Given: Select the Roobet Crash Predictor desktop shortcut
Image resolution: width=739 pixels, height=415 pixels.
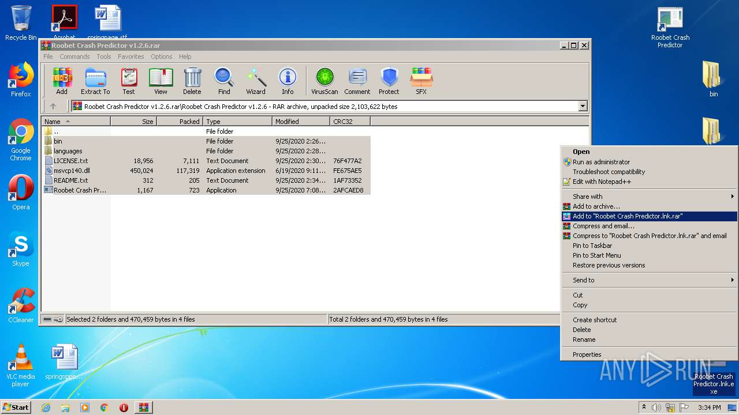Looking at the screenshot, I should click(670, 28).
